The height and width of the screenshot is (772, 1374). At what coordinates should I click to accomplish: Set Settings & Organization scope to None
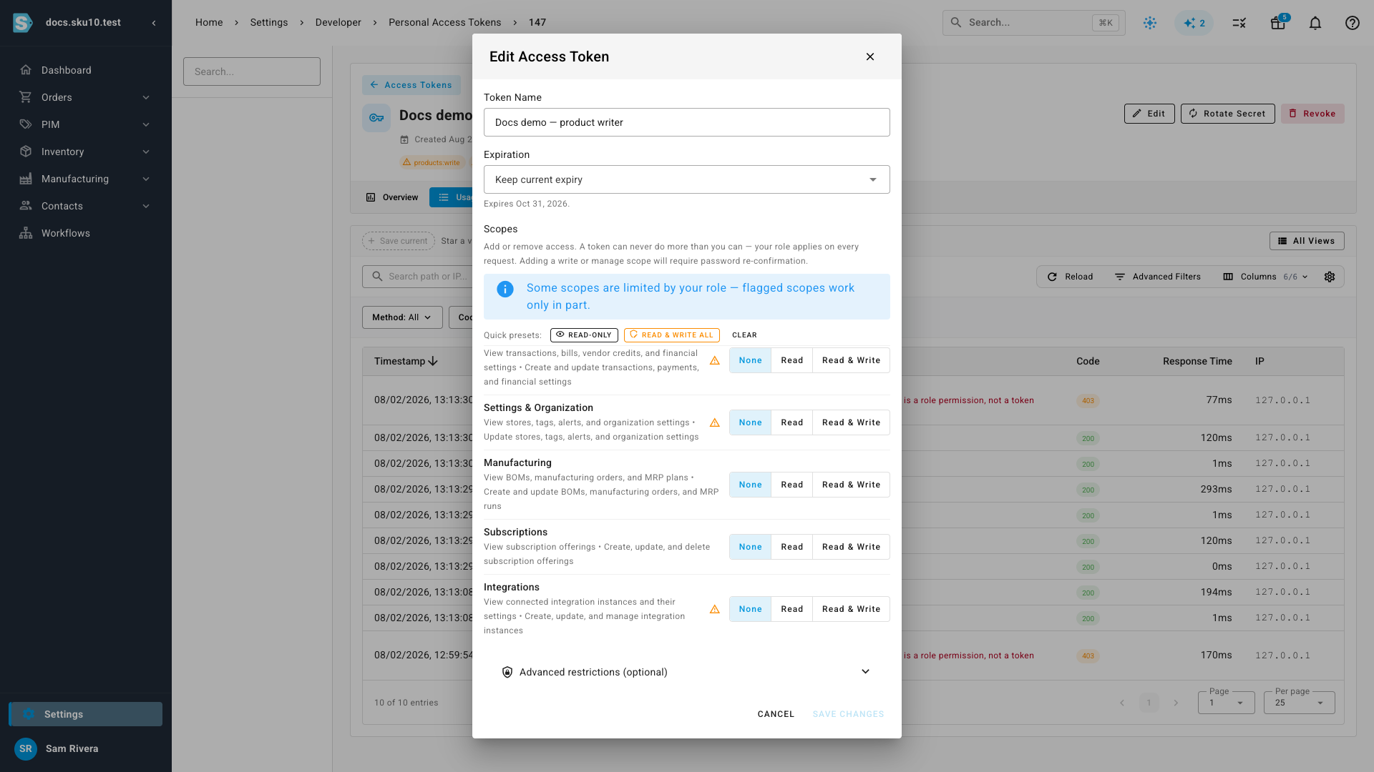click(x=750, y=422)
